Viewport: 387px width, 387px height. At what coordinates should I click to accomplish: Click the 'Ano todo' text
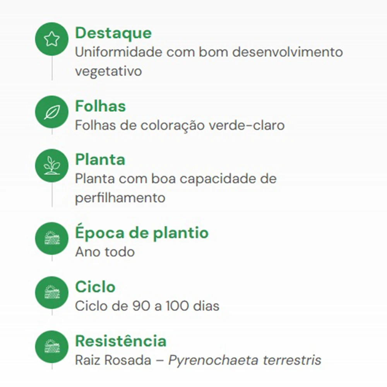[x=105, y=252]
